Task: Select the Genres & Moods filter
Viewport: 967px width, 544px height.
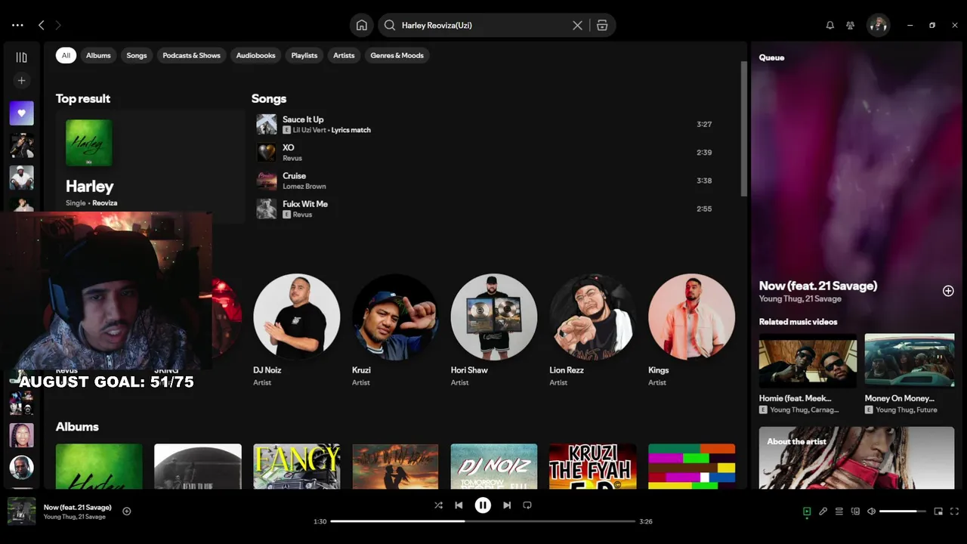Action: click(x=397, y=55)
